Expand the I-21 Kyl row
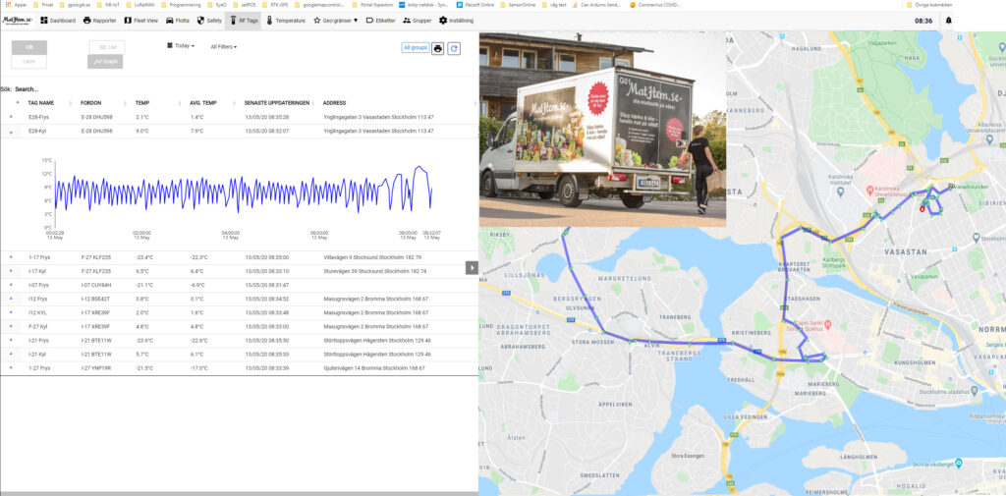 tap(10, 354)
